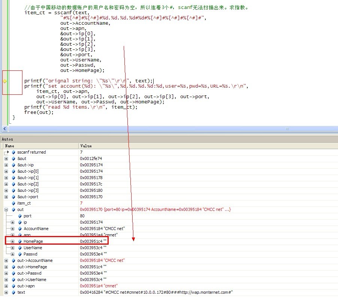
Task: Click the variable icon next to &out->port
Action: pos(13,197)
